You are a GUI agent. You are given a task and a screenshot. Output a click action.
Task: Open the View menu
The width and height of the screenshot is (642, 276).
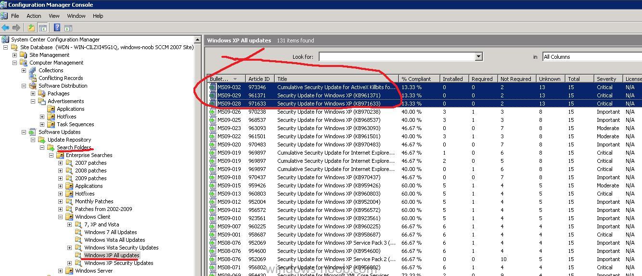[54, 16]
